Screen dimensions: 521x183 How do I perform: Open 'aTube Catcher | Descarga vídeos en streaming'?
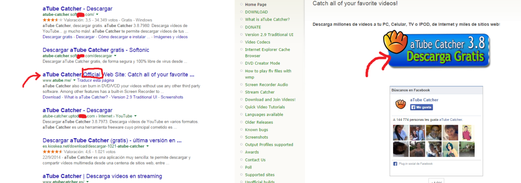point(102,176)
